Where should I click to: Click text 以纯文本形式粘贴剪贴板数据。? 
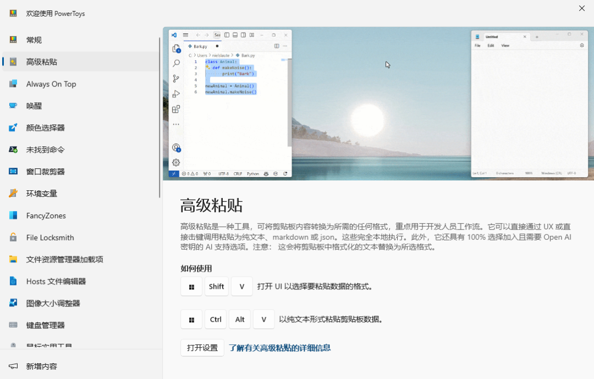point(332,320)
